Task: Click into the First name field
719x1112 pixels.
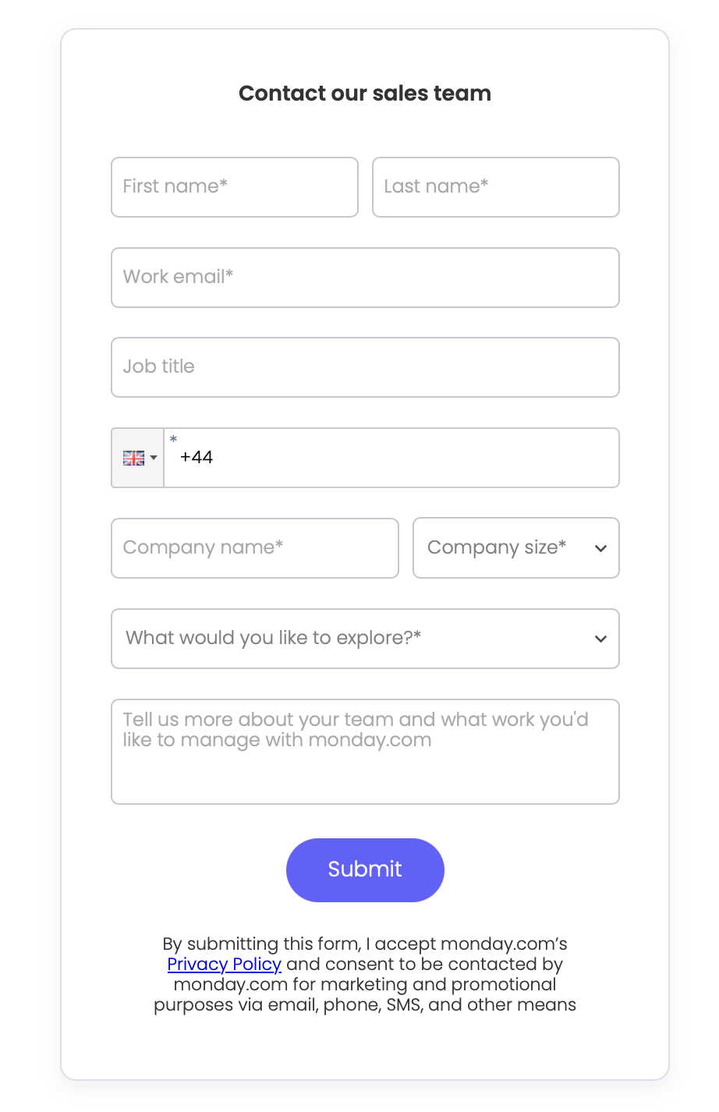Action: 234,187
